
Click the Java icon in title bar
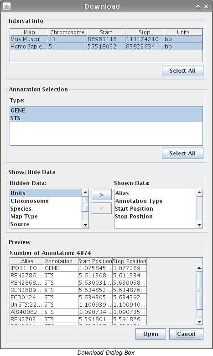pyautogui.click(x=6, y=6)
